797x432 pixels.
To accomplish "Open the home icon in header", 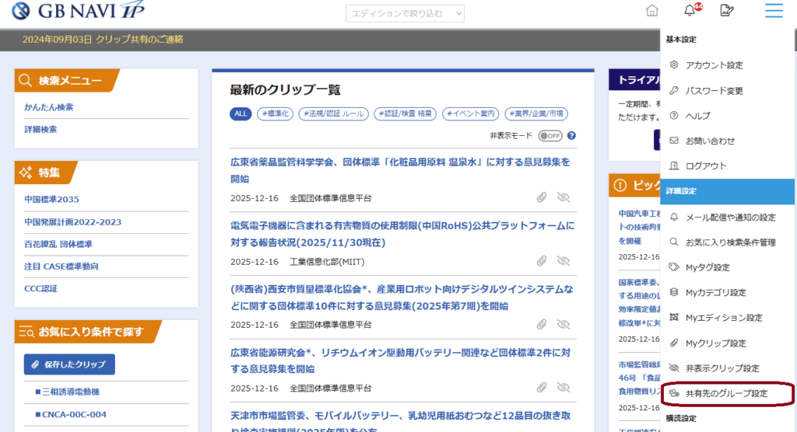I will coord(651,11).
